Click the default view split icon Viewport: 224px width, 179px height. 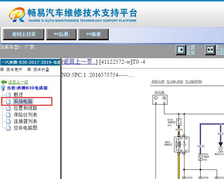coord(210,50)
